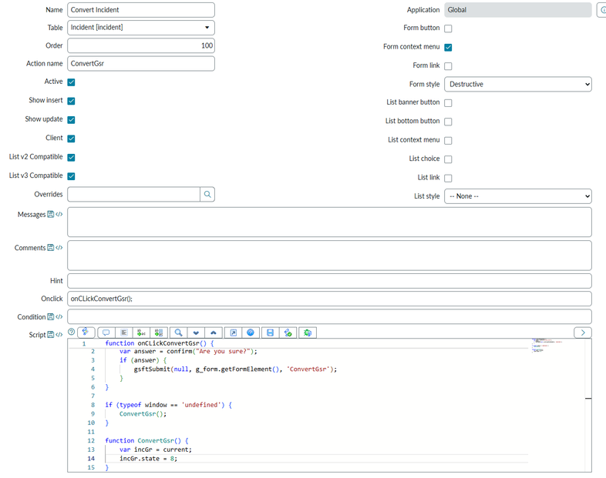Open the Form style Destructive dropdown

[x=518, y=85]
